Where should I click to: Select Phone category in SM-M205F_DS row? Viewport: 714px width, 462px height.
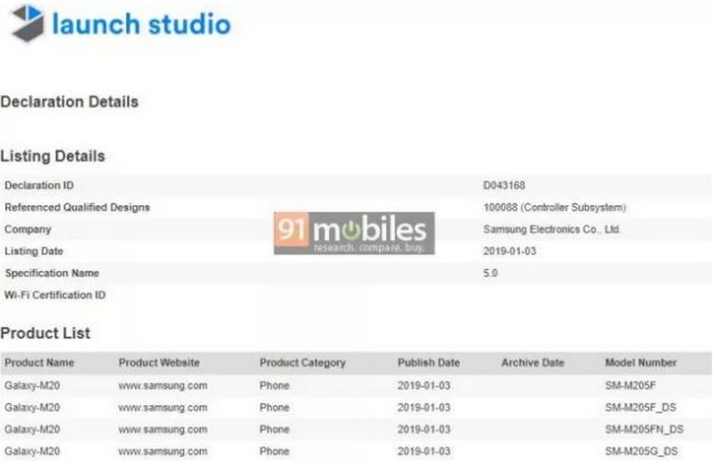[274, 408]
